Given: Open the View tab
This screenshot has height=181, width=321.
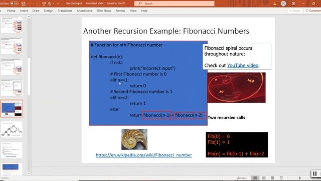Looking at the screenshot, I should click(133, 11).
